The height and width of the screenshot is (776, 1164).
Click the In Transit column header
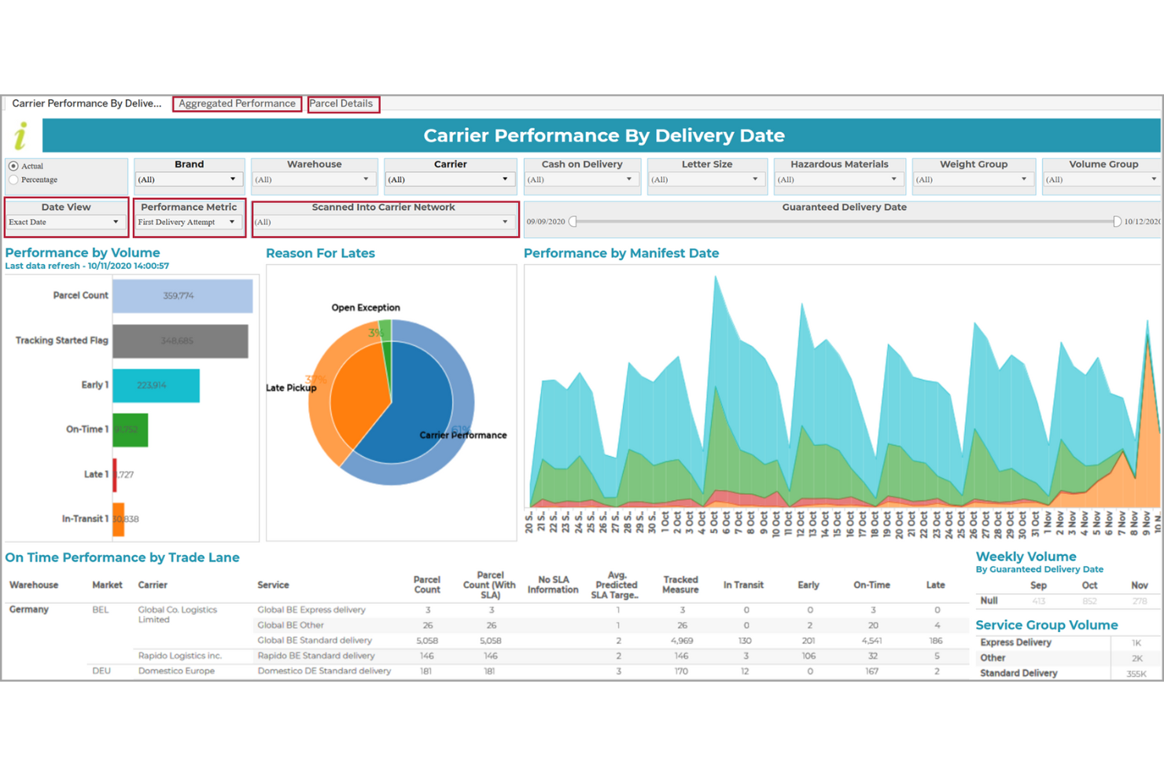click(x=743, y=586)
